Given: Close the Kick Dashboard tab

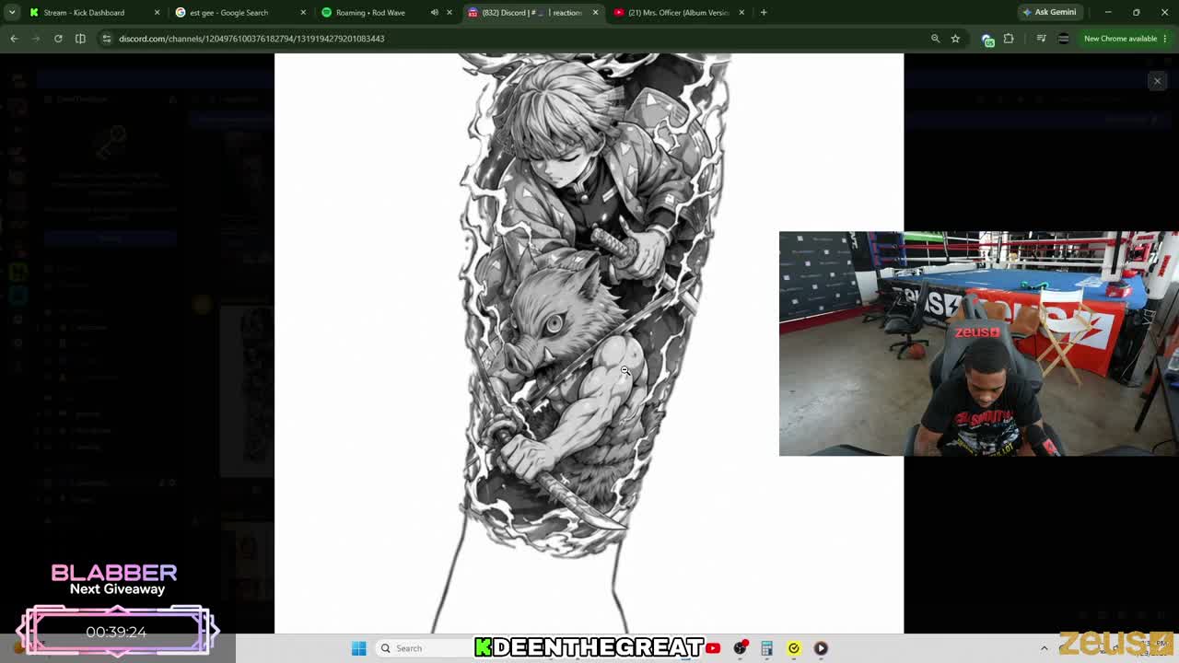Looking at the screenshot, I should point(157,12).
